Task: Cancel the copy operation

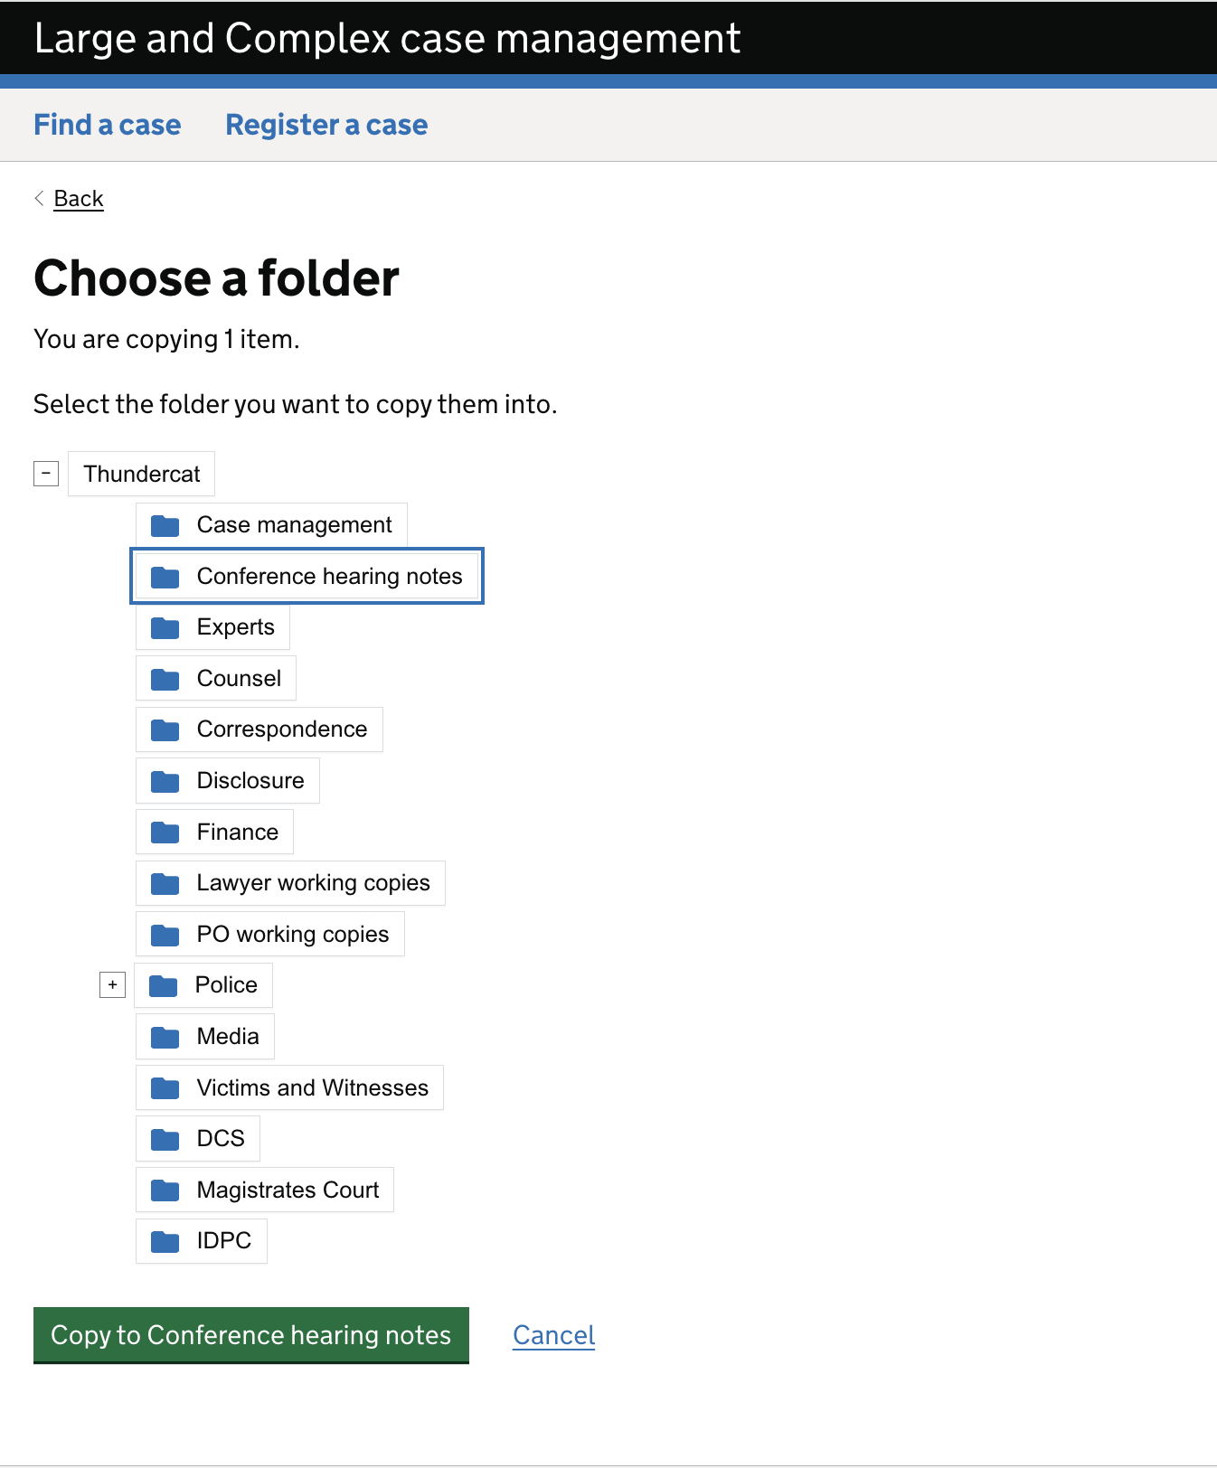Action: click(553, 1335)
